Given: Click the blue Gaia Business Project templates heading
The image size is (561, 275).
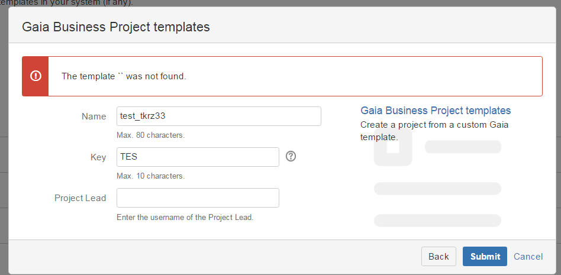Looking at the screenshot, I should click(x=436, y=110).
